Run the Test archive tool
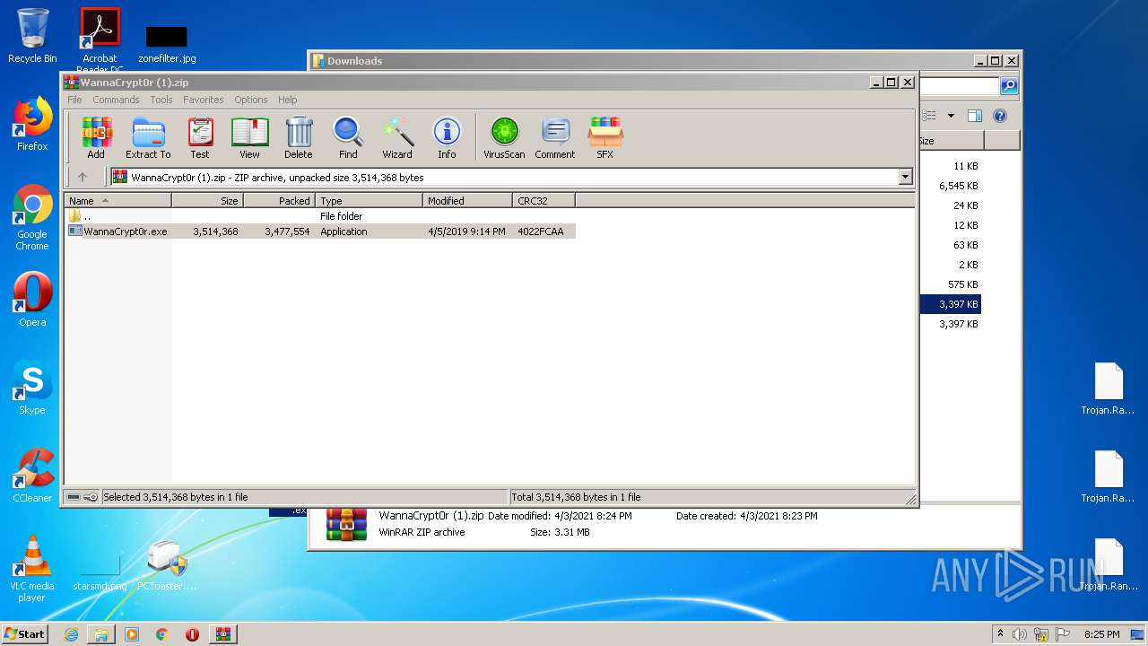This screenshot has height=646, width=1148. (x=200, y=138)
